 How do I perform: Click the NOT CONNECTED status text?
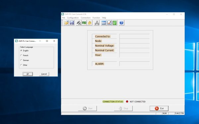pos(138,102)
